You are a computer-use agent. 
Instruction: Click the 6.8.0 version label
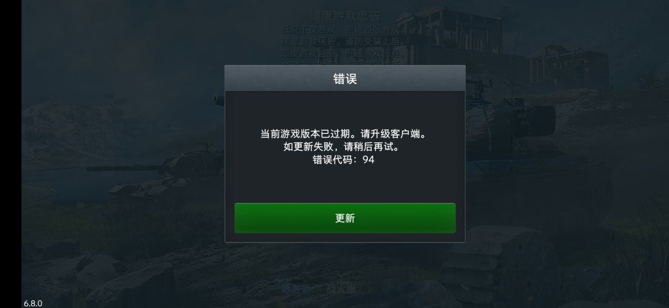[x=33, y=303]
